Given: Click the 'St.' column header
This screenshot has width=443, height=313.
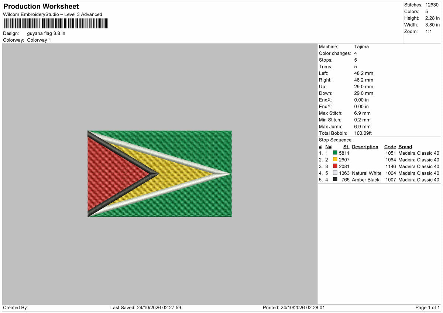Looking at the screenshot, I should click(346, 147).
